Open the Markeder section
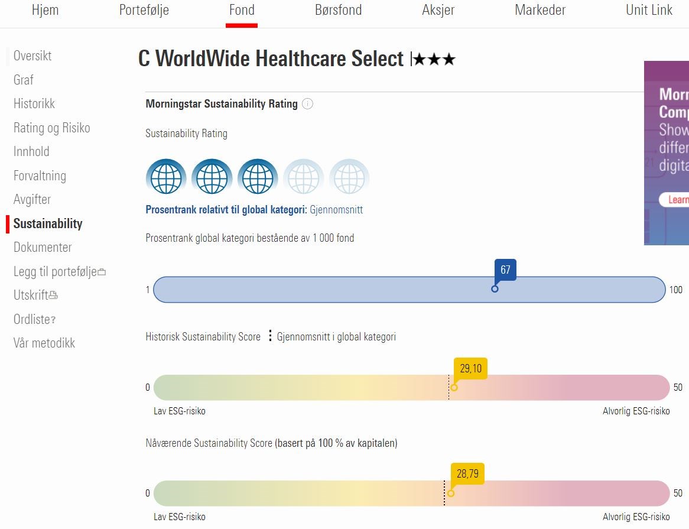Image resolution: width=689 pixels, height=529 pixels. click(540, 10)
